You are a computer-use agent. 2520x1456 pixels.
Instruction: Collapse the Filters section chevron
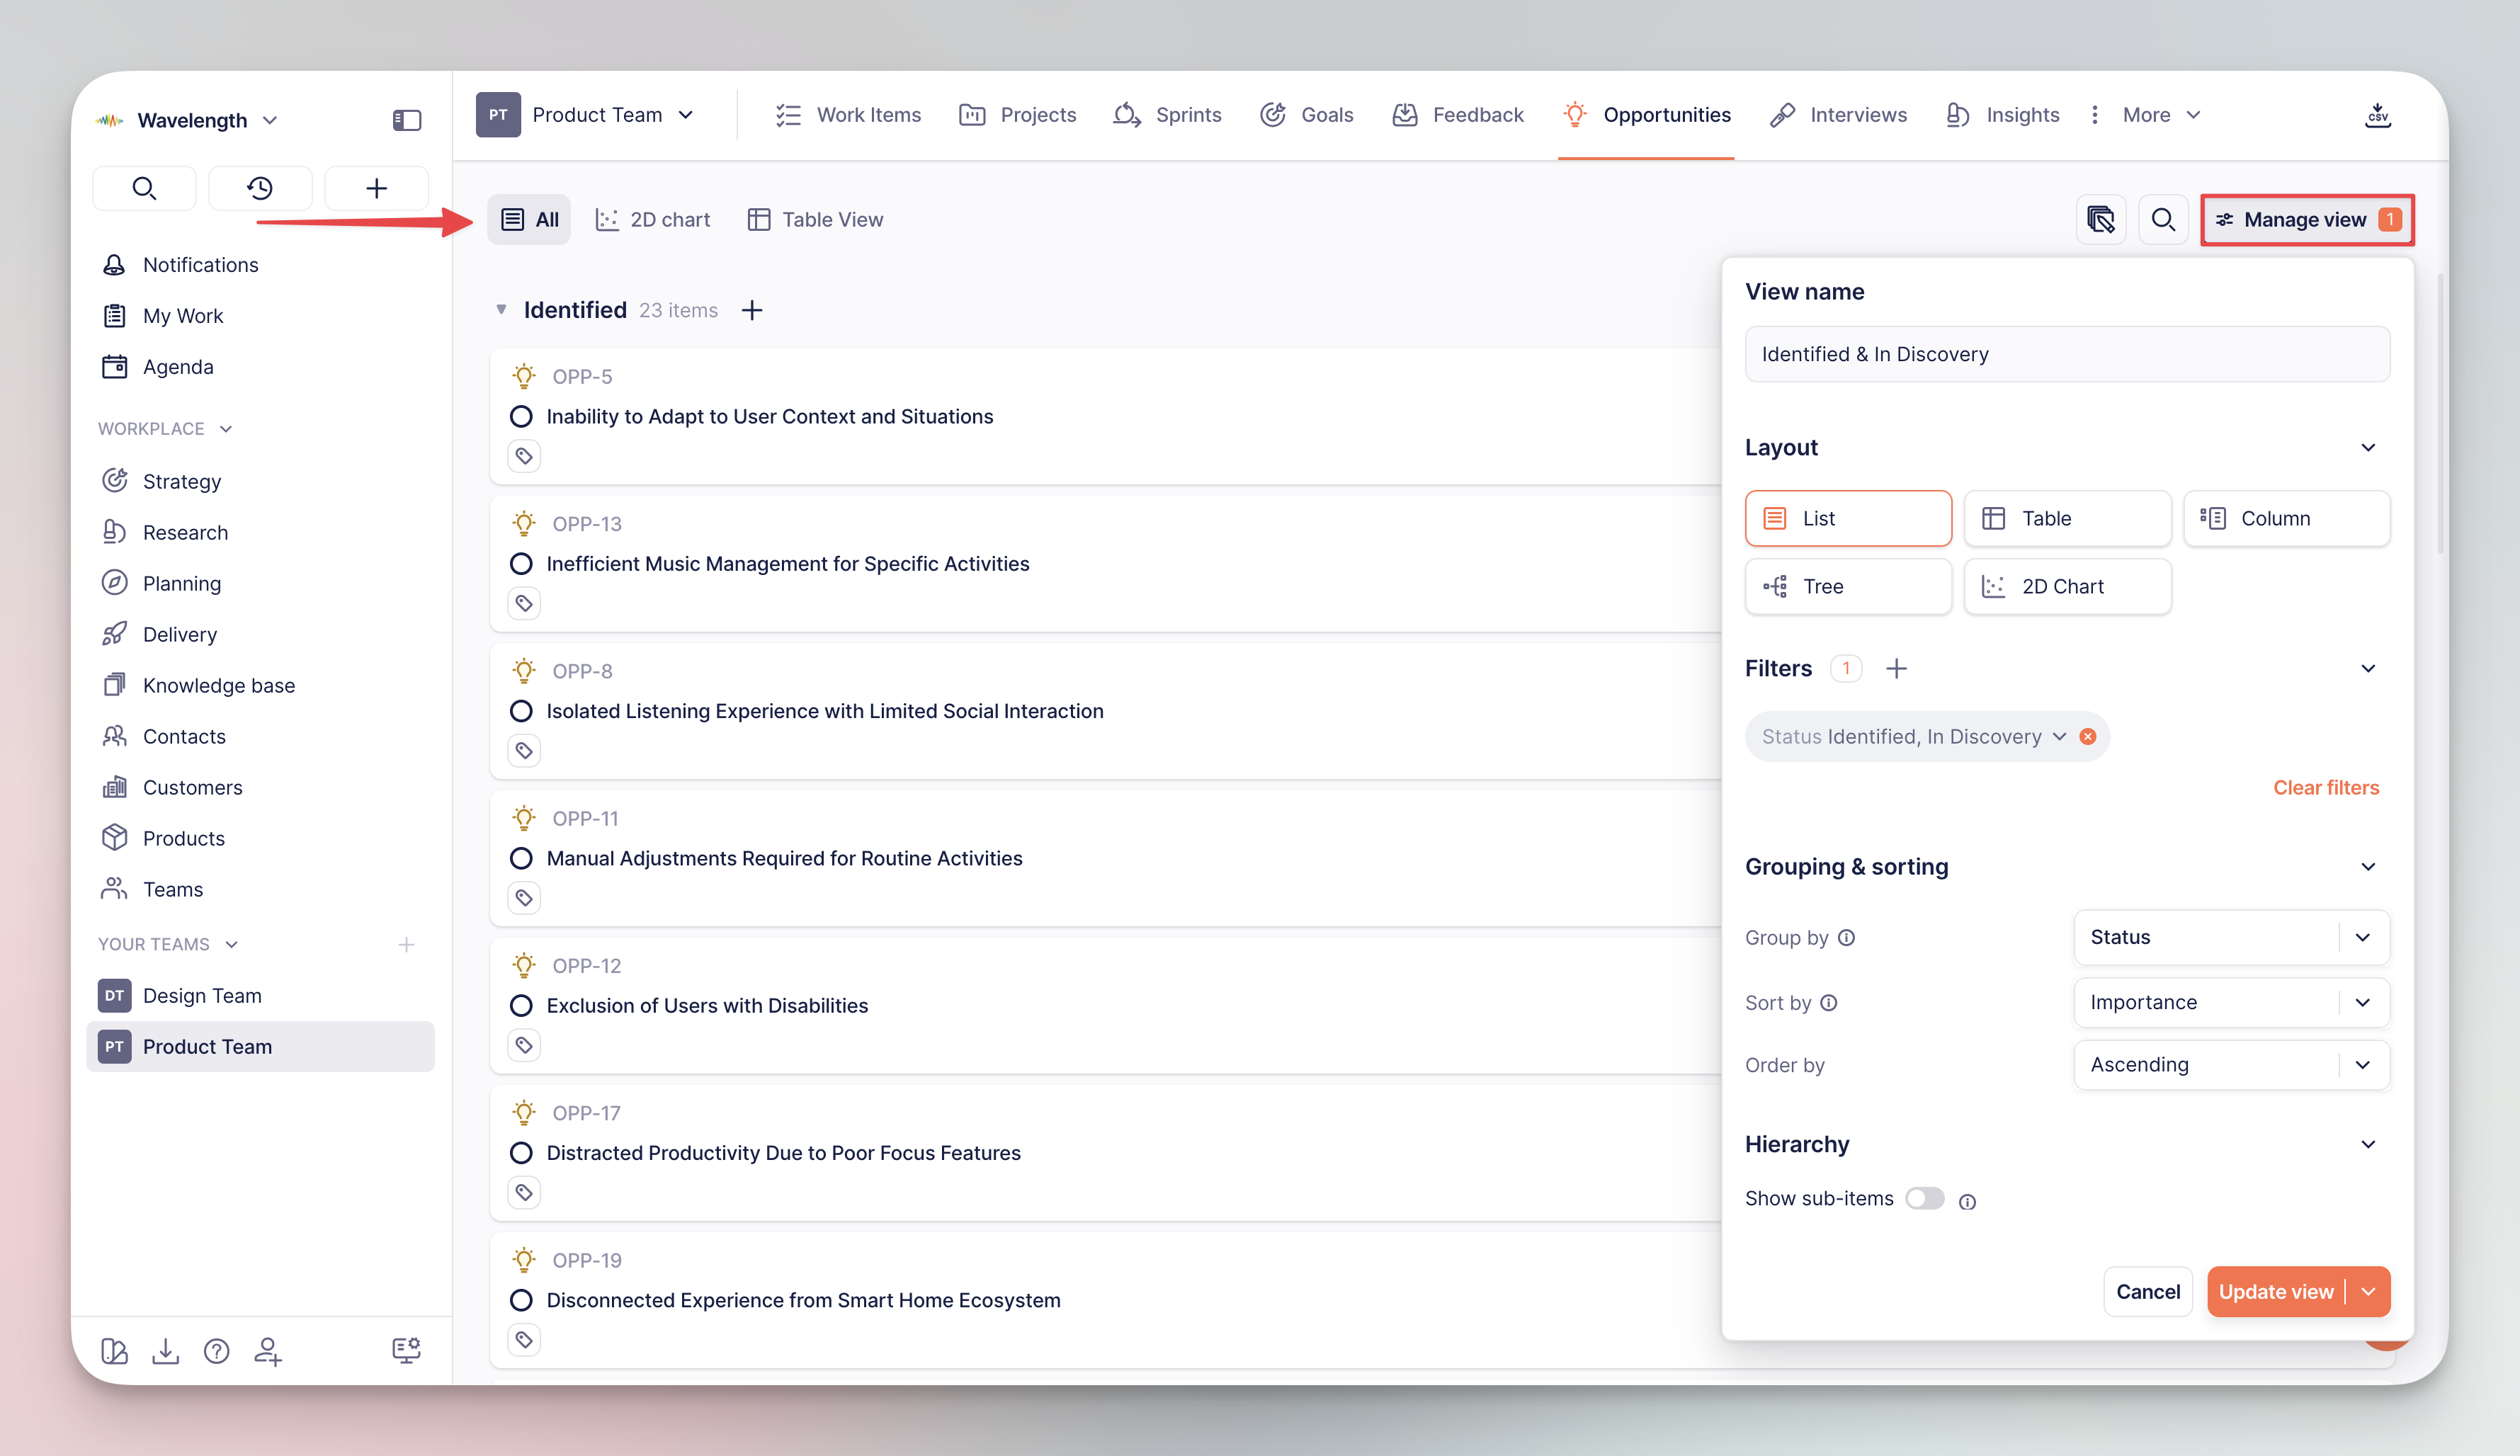(2368, 668)
